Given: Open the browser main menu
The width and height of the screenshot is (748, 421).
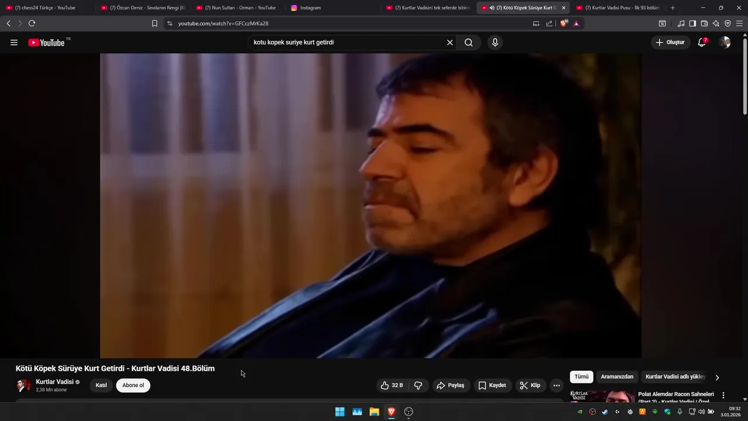Looking at the screenshot, I should pyautogui.click(x=740, y=23).
